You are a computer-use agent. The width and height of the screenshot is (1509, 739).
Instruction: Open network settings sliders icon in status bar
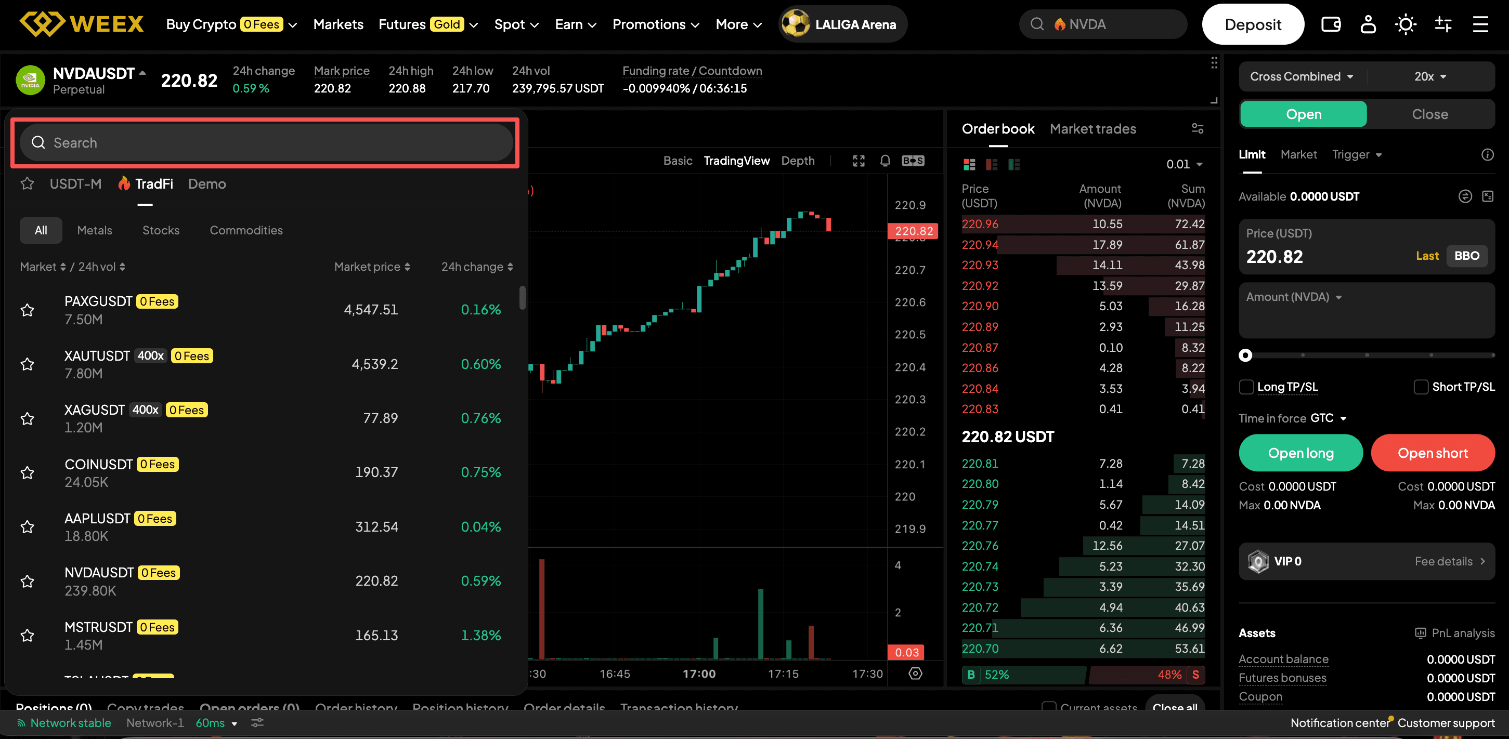[x=257, y=722]
